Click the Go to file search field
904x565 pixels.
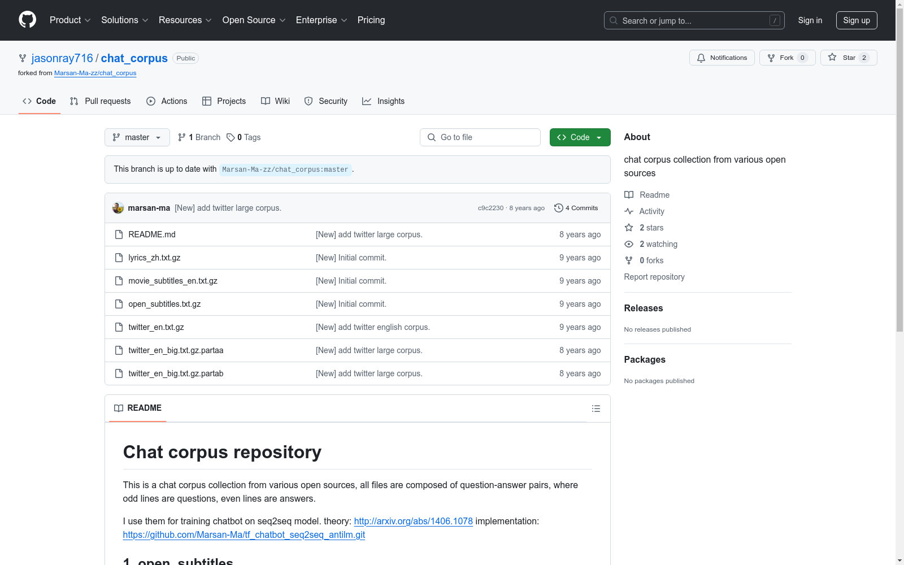tap(480, 137)
